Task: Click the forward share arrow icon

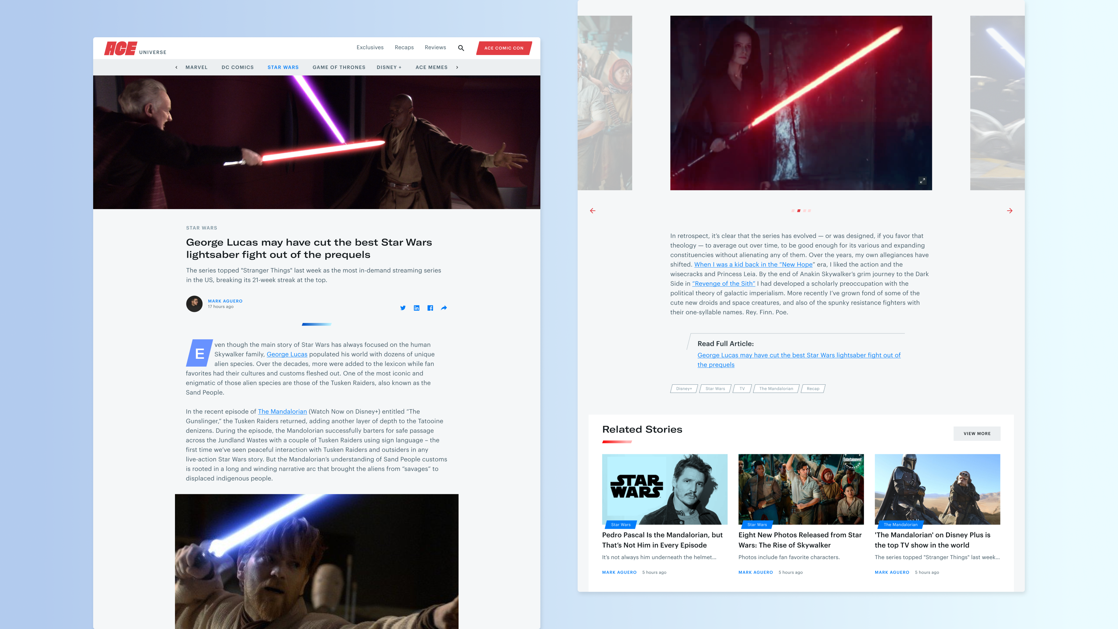Action: click(x=443, y=308)
